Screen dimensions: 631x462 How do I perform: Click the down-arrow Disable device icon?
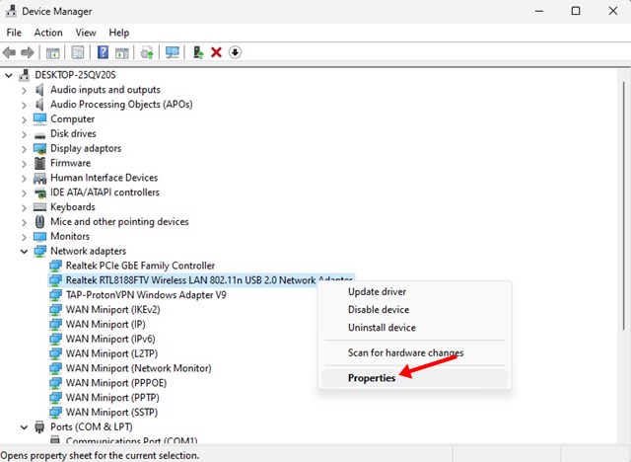pos(235,52)
